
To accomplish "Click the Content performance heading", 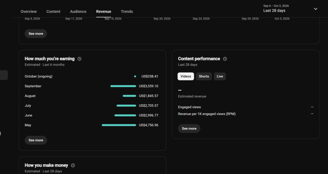I will 199,59.
